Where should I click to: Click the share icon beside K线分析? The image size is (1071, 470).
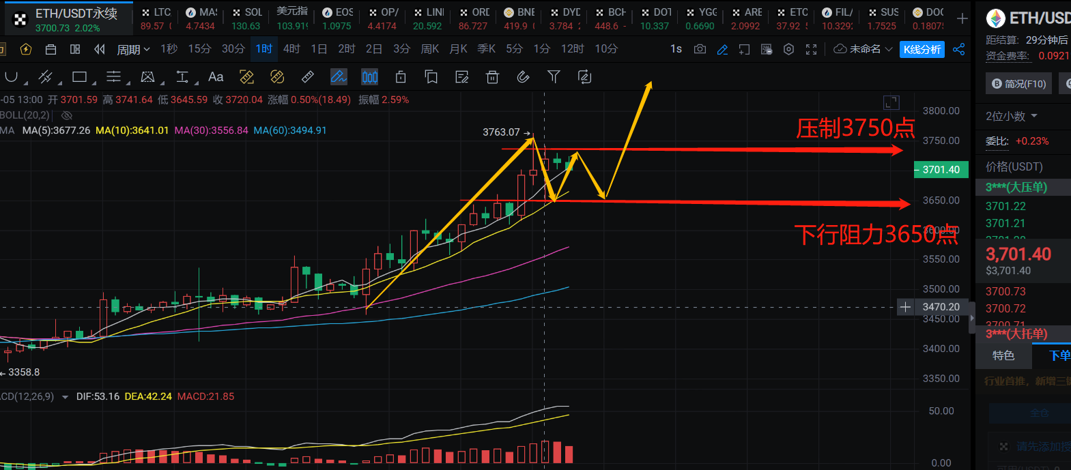click(x=959, y=49)
